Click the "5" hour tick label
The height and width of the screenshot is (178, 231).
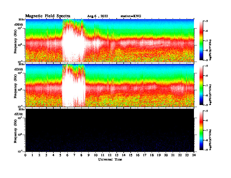[x=60, y=155]
